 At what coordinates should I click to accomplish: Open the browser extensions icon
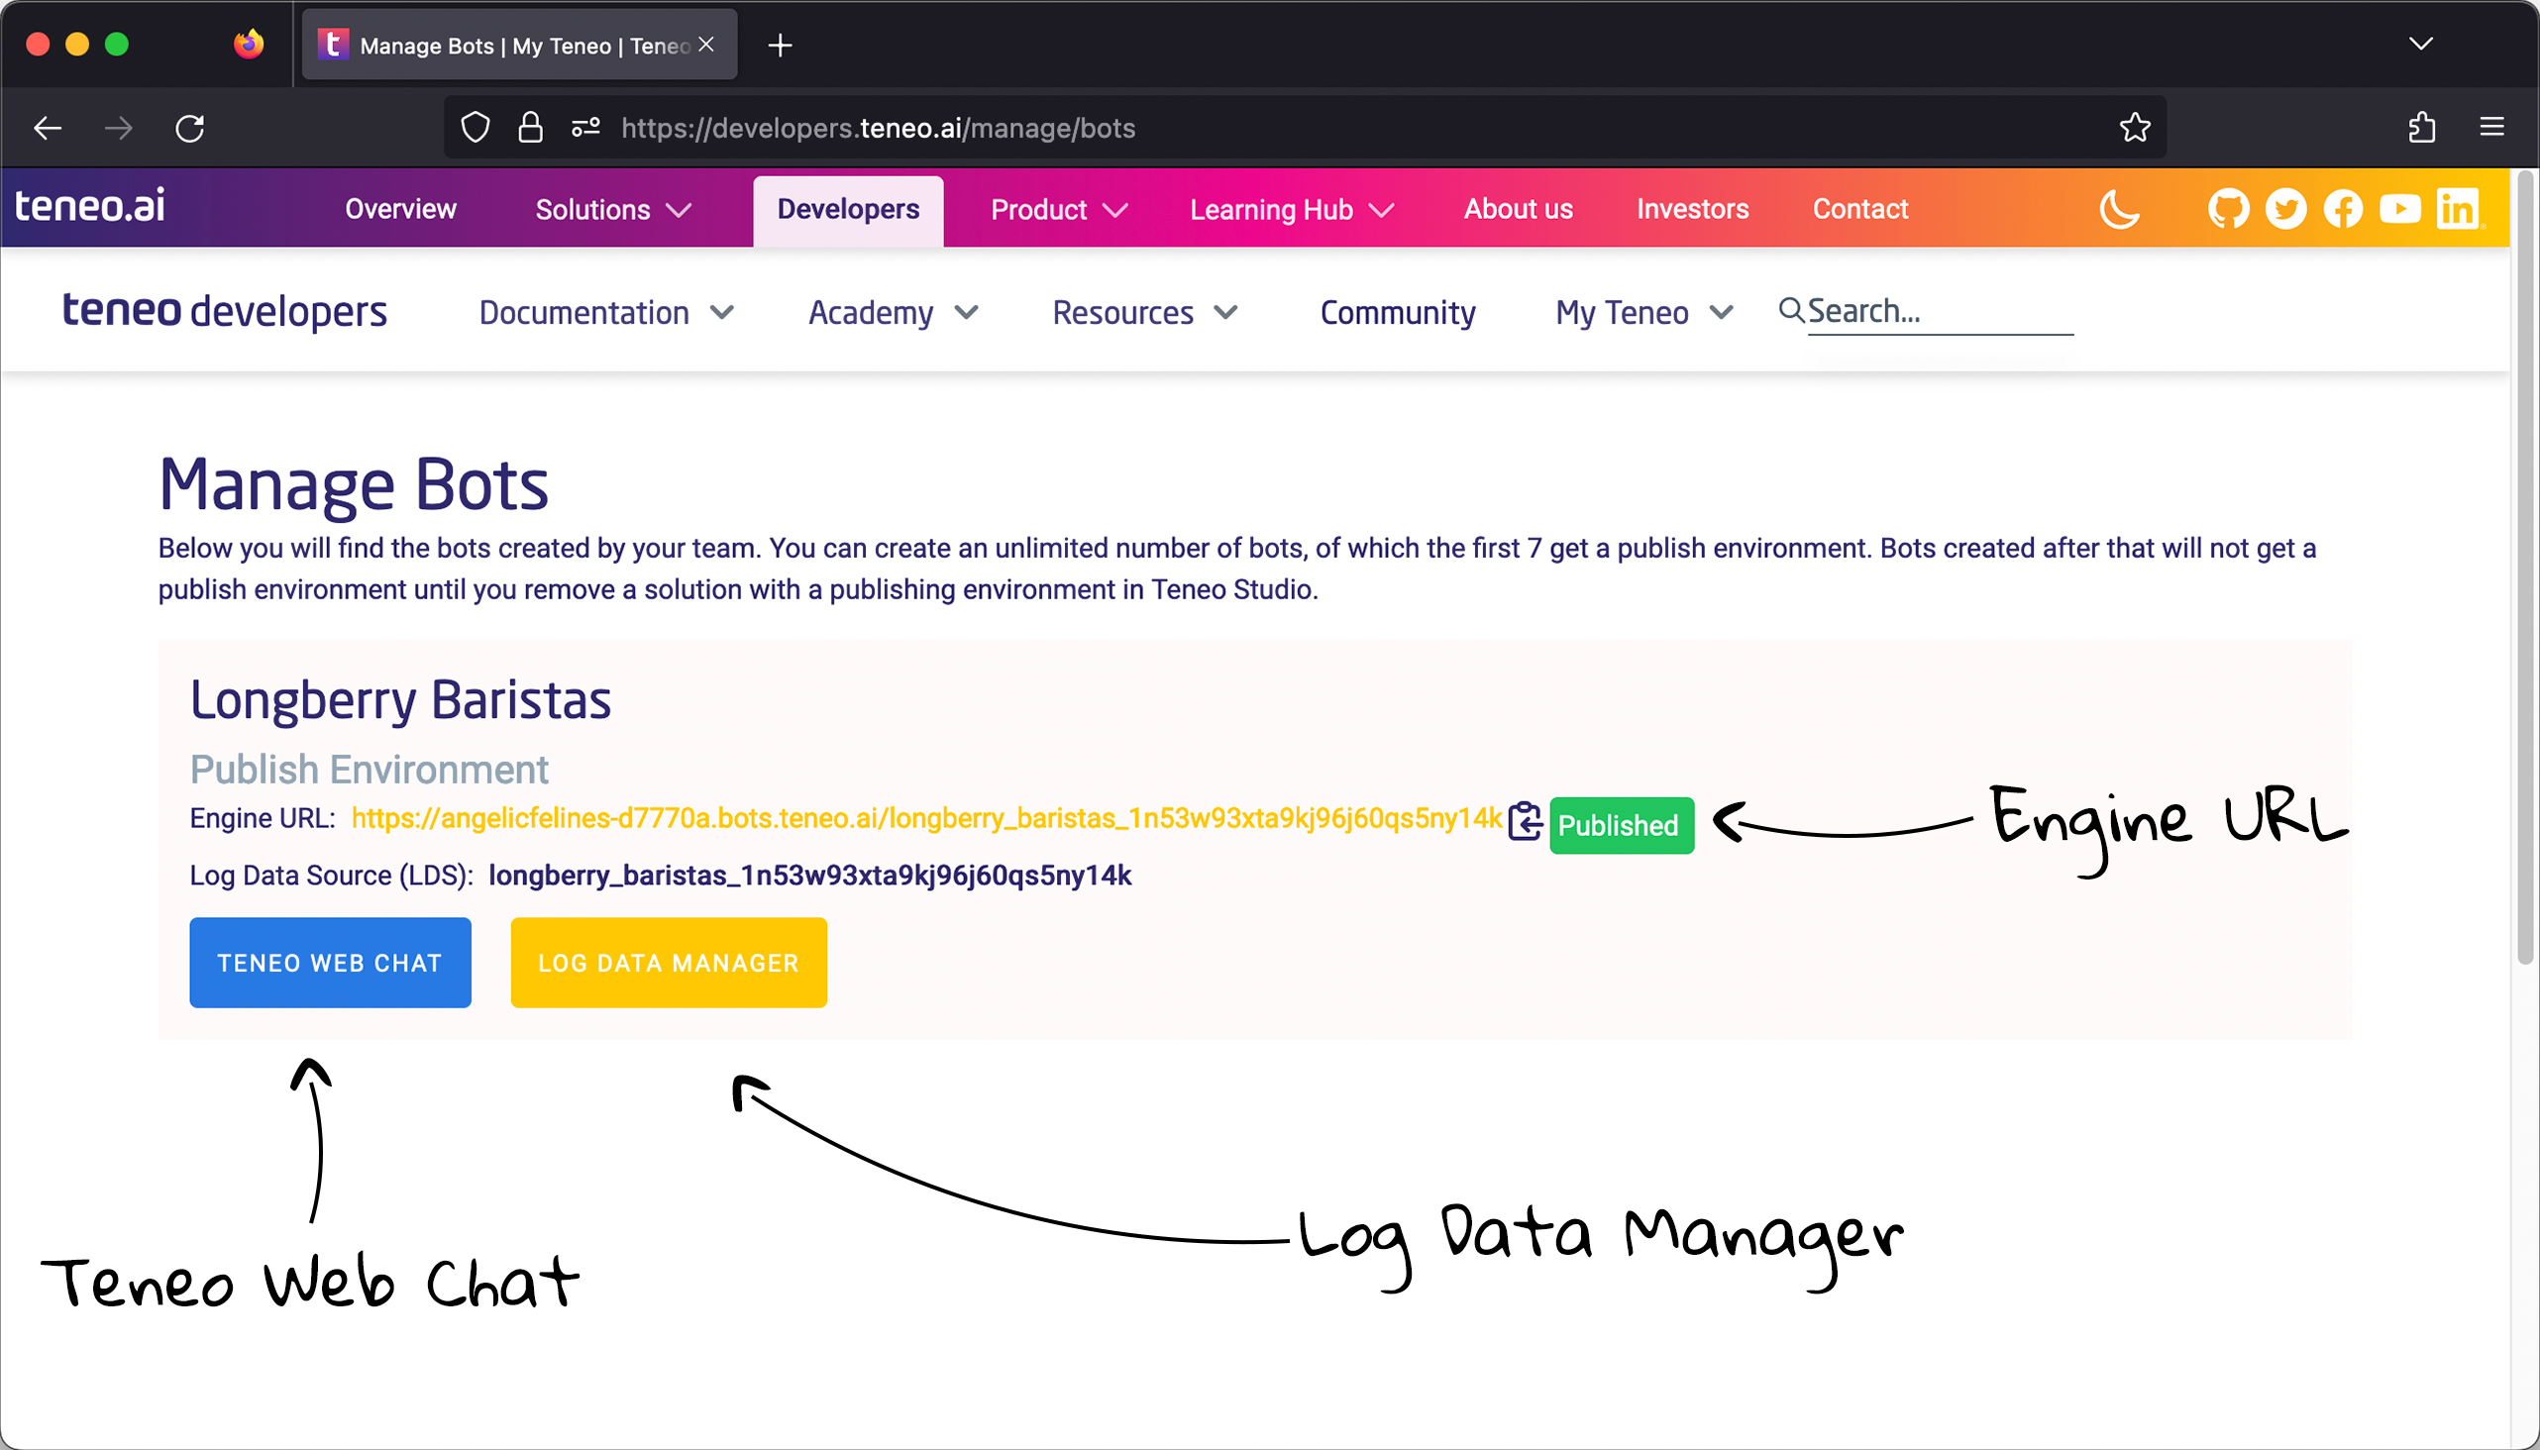coord(2421,128)
